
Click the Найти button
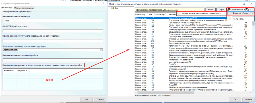click(210, 10)
